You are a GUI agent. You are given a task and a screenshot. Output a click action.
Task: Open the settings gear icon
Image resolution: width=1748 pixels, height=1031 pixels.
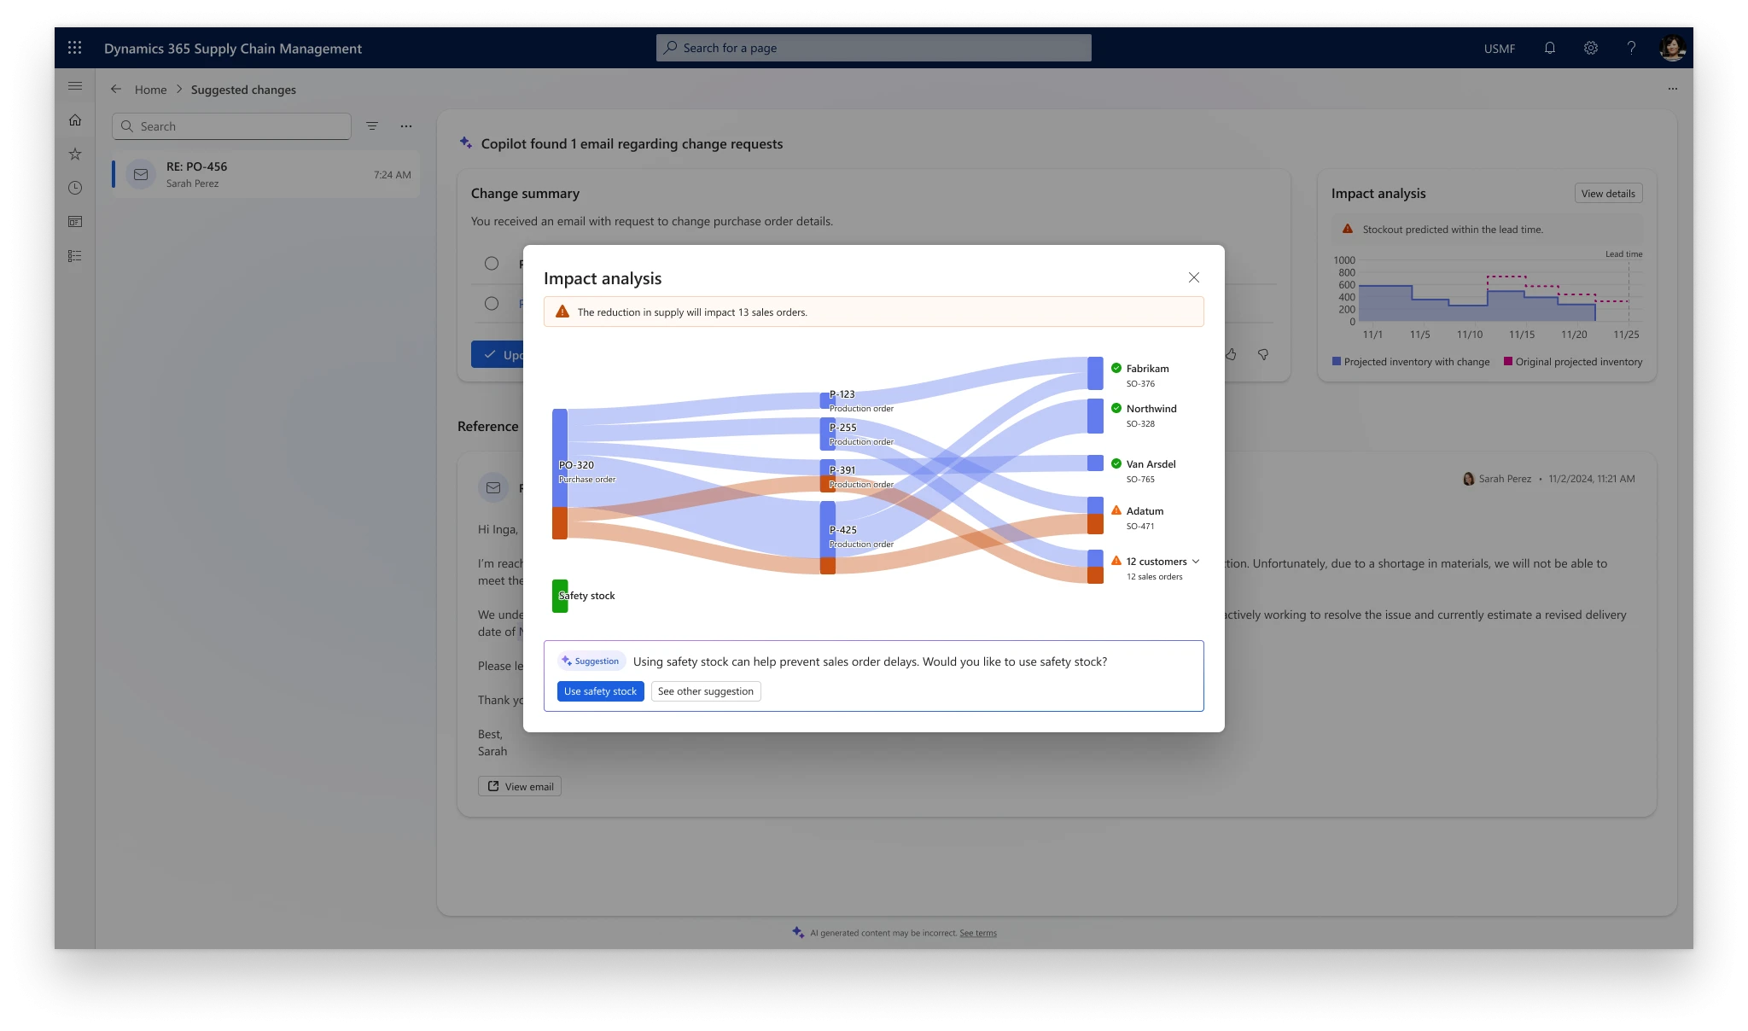[x=1590, y=48]
